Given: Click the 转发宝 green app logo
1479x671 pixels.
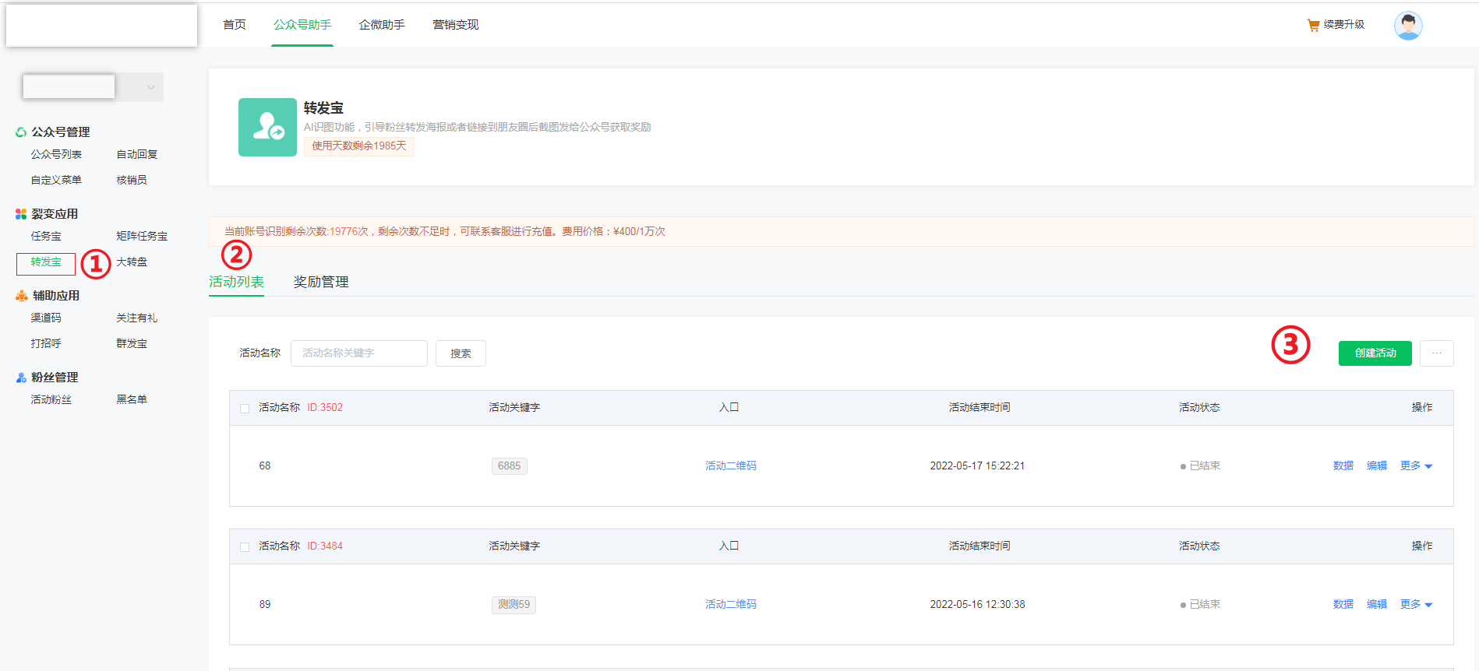Looking at the screenshot, I should click(x=267, y=127).
